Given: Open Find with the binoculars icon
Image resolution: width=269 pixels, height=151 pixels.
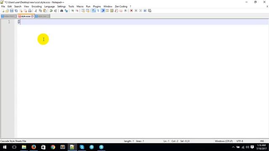Looking at the screenshot, I should pos(62,10).
